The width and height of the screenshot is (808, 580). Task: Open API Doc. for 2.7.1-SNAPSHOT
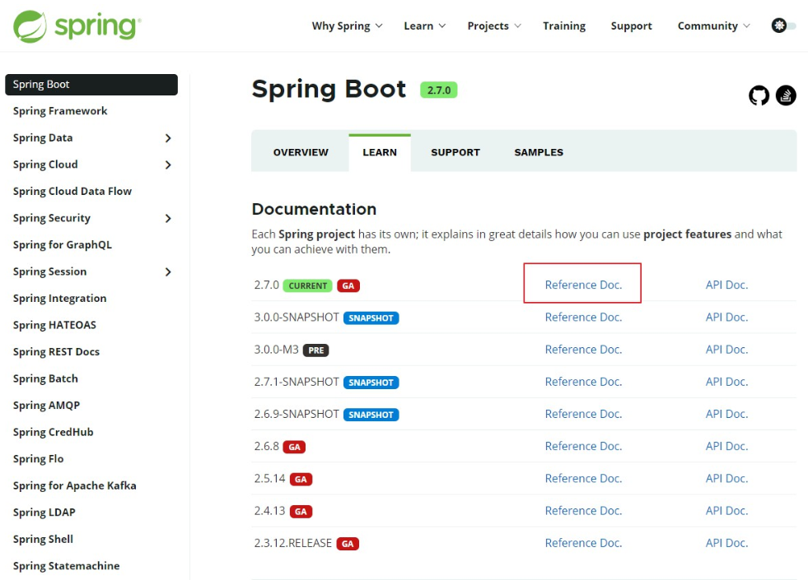[726, 382]
